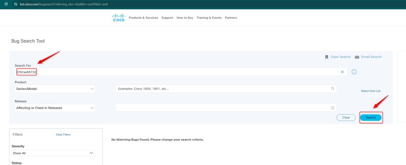Click the Save Search link
This screenshot has height=165, width=406.
pos(341,57)
